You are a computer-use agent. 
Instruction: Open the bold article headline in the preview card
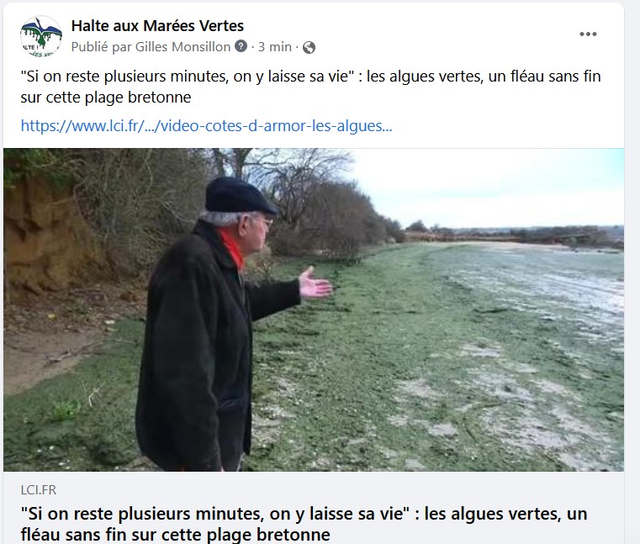[304, 524]
